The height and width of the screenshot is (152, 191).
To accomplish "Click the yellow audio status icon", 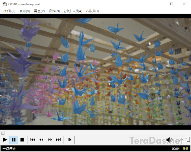I will (186, 149).
